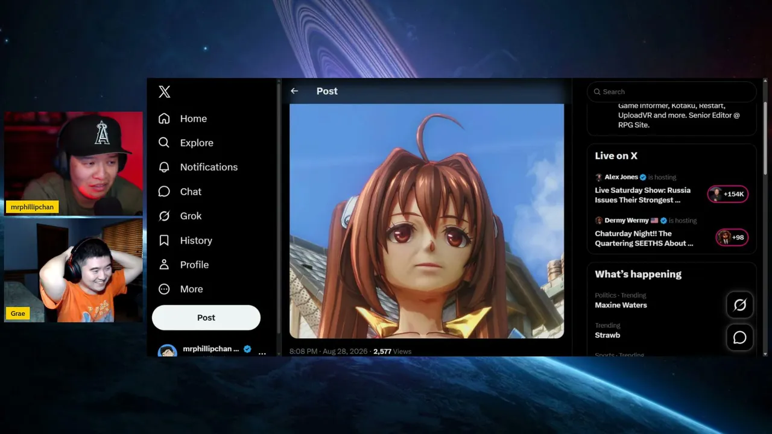Open the anime character image in the post

427,221
